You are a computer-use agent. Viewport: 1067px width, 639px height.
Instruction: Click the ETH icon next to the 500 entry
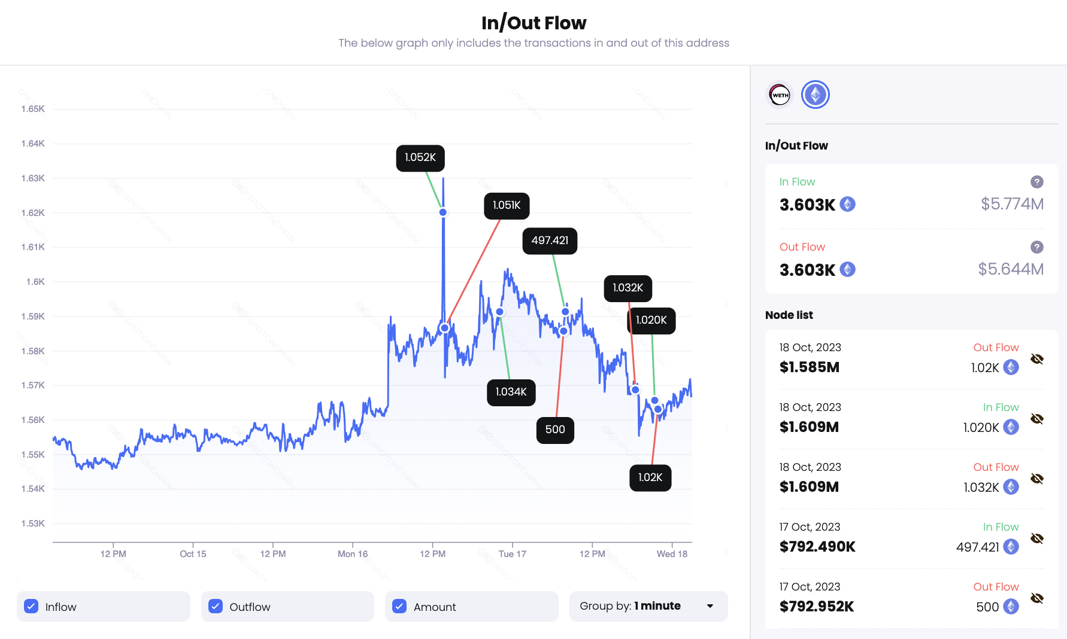pos(1011,606)
